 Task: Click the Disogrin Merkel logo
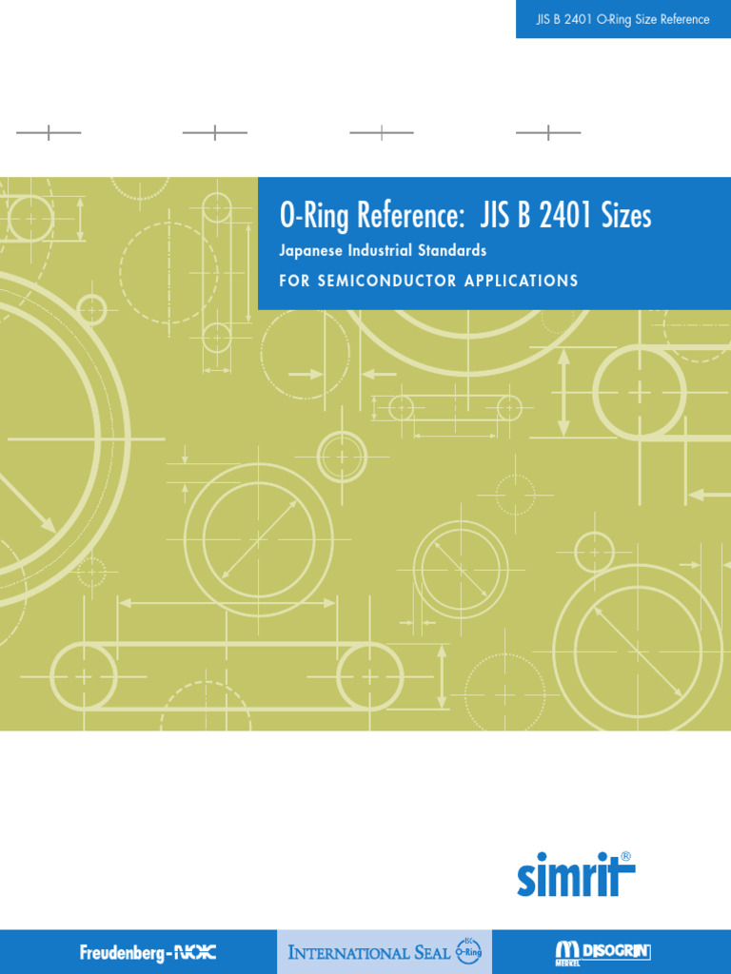(x=603, y=953)
